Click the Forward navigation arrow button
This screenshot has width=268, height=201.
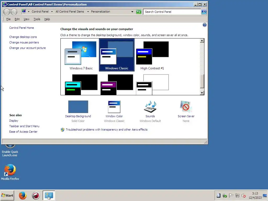pyautogui.click(x=14, y=12)
